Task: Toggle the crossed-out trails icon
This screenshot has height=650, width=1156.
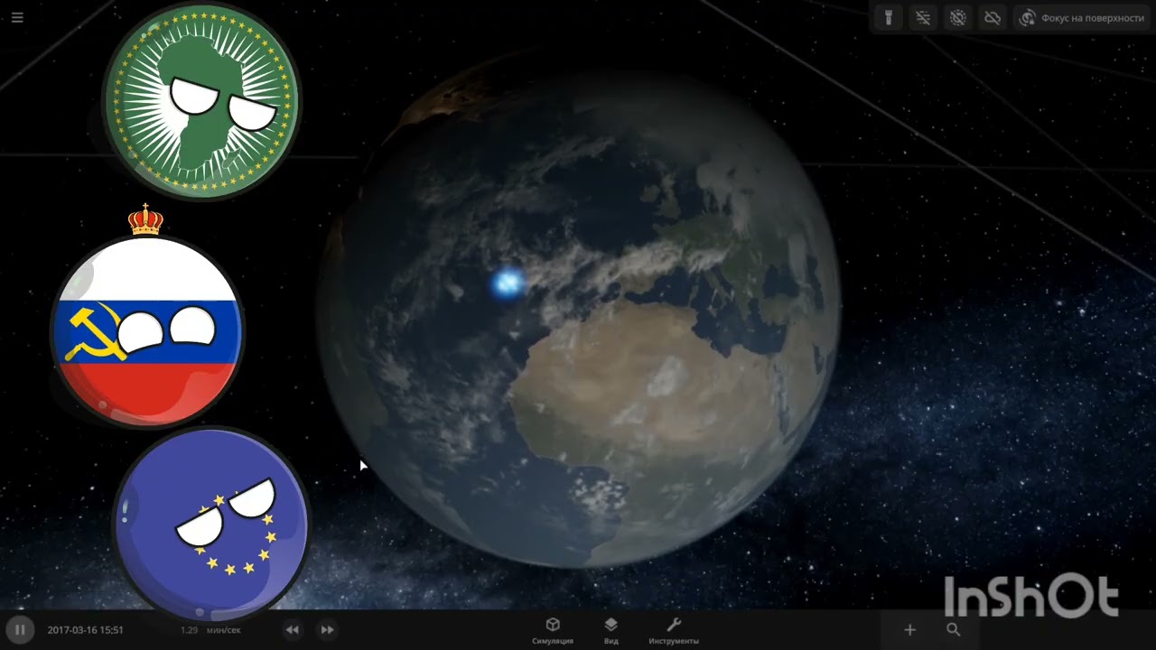Action: coord(922,17)
